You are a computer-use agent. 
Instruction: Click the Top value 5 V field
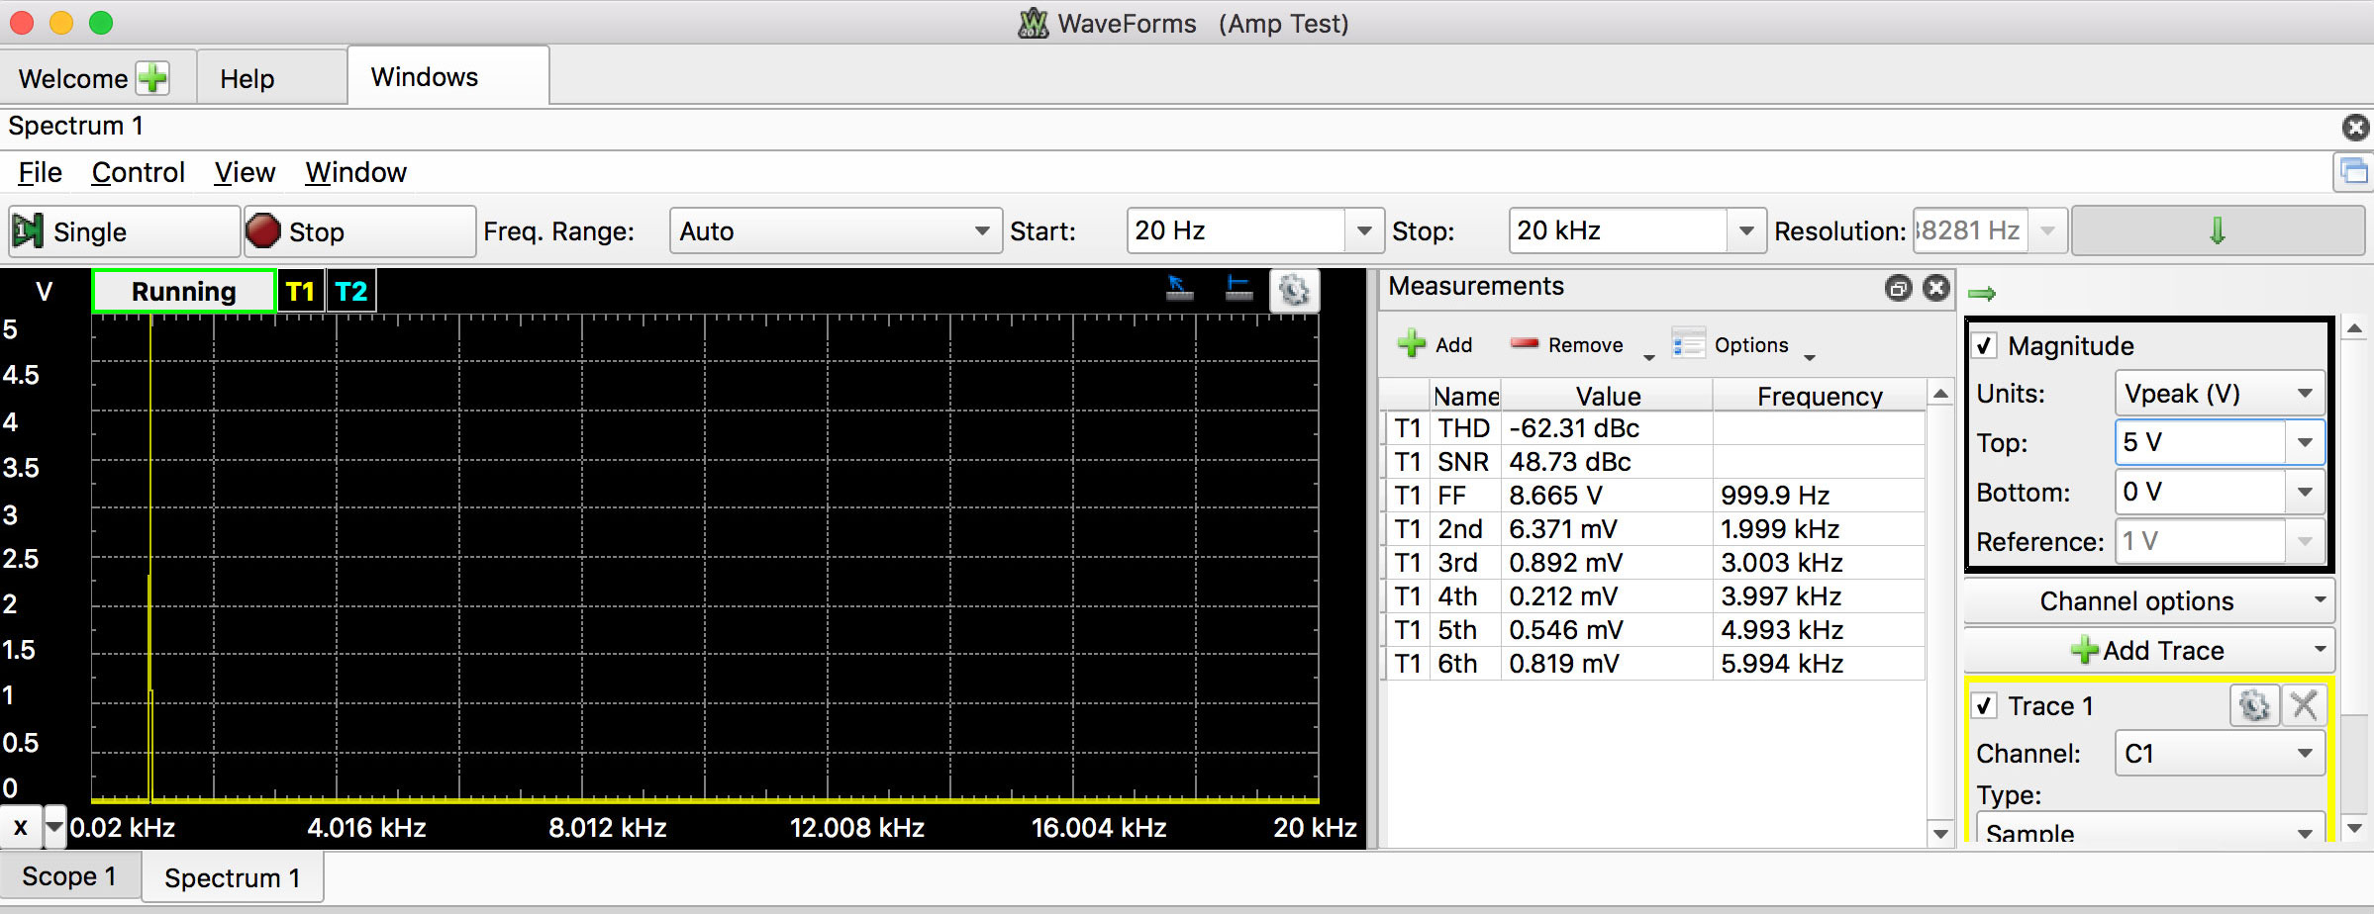[2201, 442]
